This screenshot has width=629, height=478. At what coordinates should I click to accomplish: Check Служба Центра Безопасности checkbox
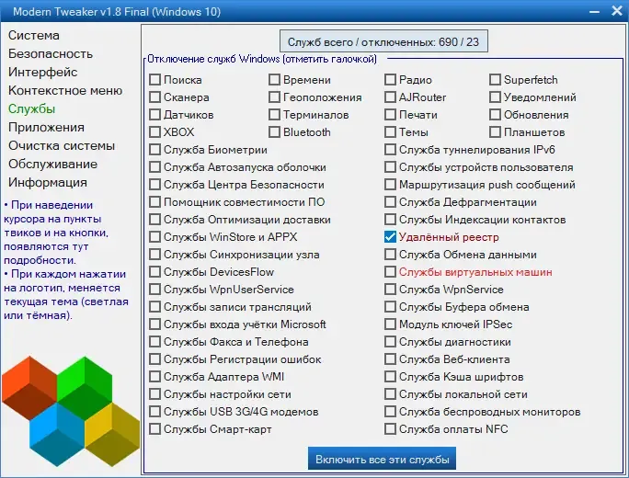coord(154,185)
